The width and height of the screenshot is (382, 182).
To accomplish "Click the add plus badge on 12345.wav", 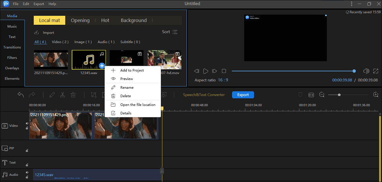I will [102, 66].
